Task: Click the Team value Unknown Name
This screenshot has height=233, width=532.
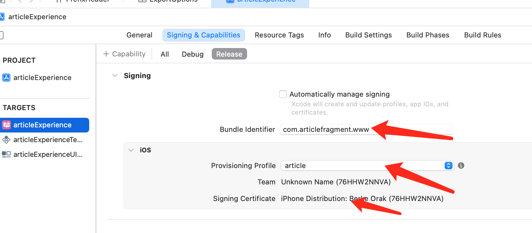Action: point(336,182)
